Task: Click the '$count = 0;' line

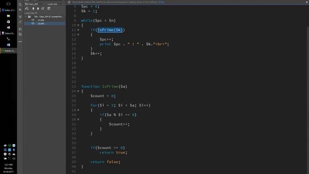Action: [x=103, y=96]
